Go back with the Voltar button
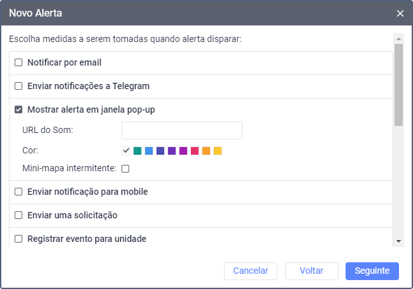Screen dimensions: 413x289 (311, 271)
